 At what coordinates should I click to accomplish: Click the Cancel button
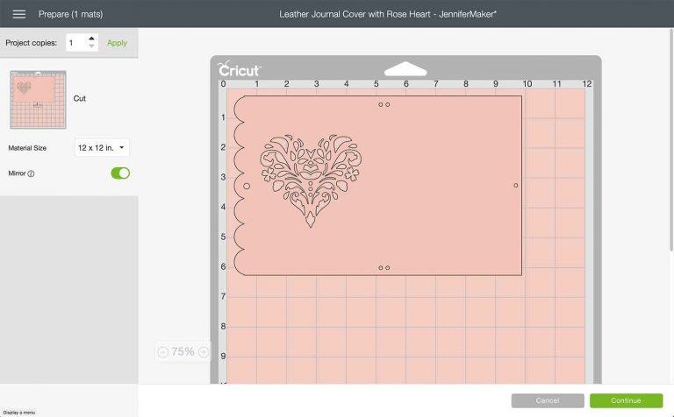coord(548,400)
